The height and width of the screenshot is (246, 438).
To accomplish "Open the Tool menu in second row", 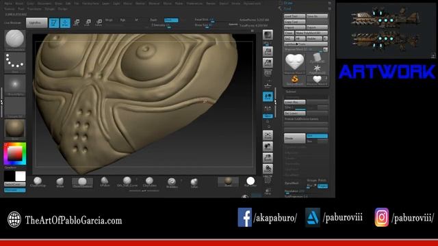I will (21, 9).
